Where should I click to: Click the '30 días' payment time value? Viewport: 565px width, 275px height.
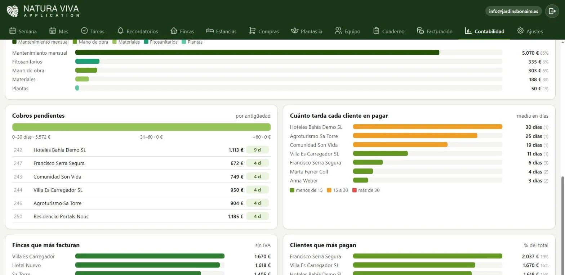534,127
